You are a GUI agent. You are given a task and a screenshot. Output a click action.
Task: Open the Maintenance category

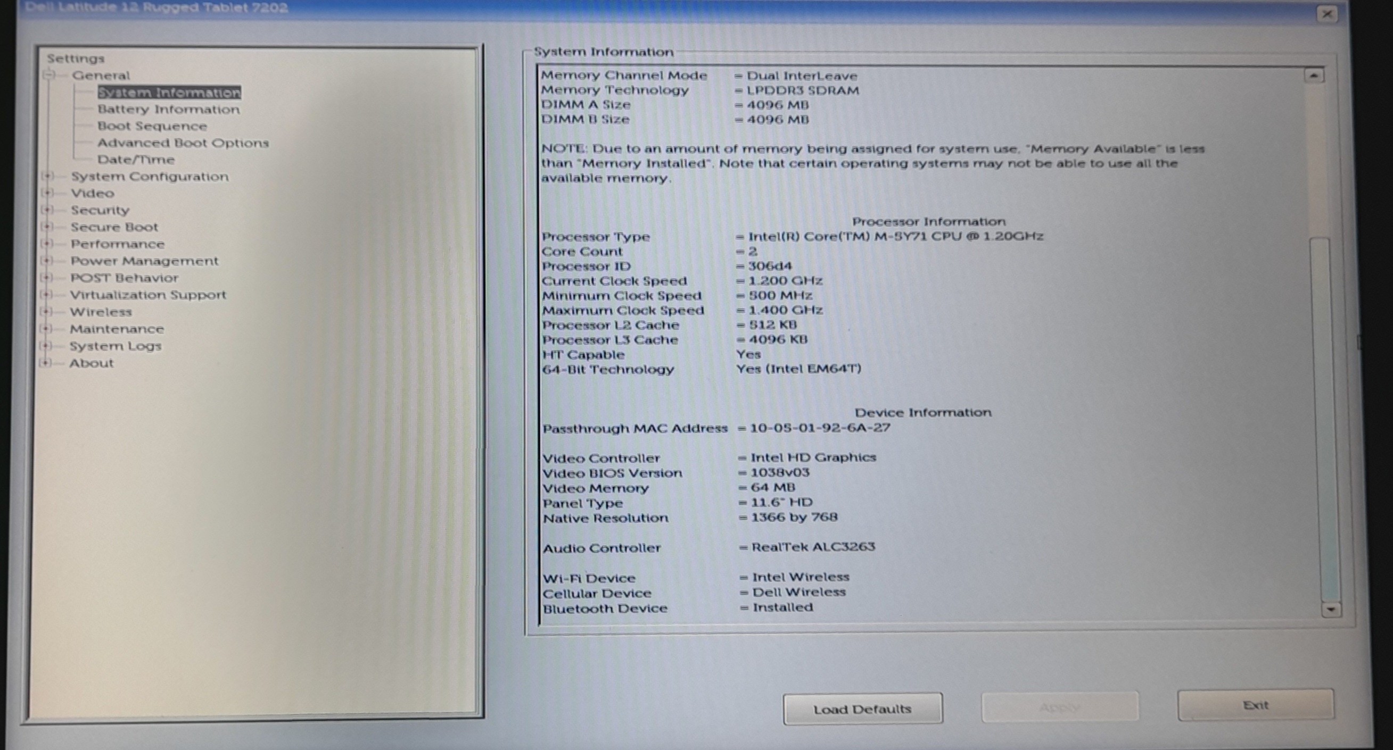click(117, 329)
